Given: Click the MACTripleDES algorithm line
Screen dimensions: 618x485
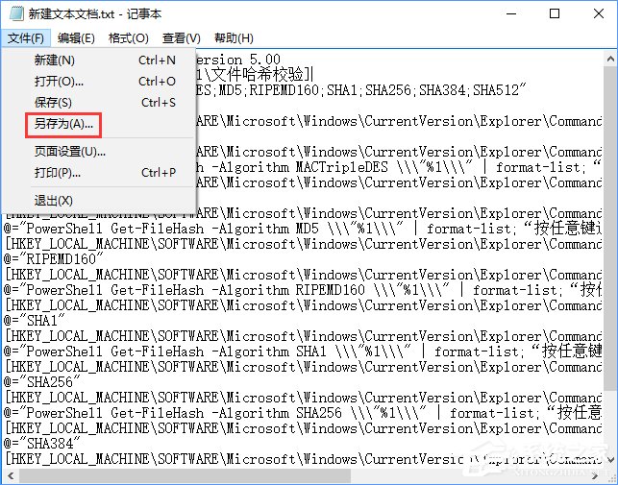Looking at the screenshot, I should pos(399,167).
